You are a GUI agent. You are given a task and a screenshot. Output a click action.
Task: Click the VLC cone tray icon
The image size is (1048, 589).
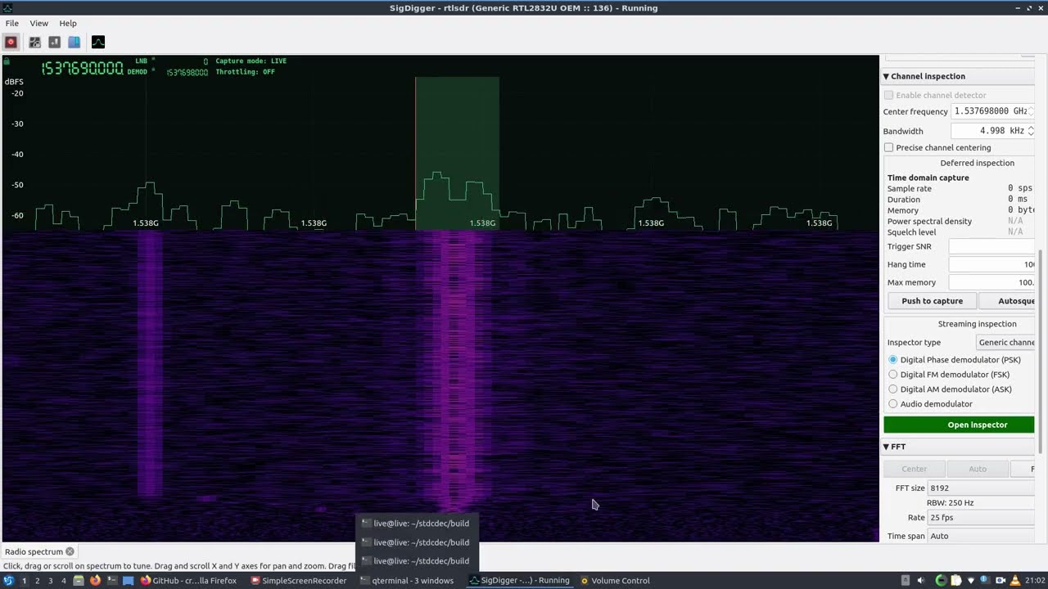coord(1015,581)
